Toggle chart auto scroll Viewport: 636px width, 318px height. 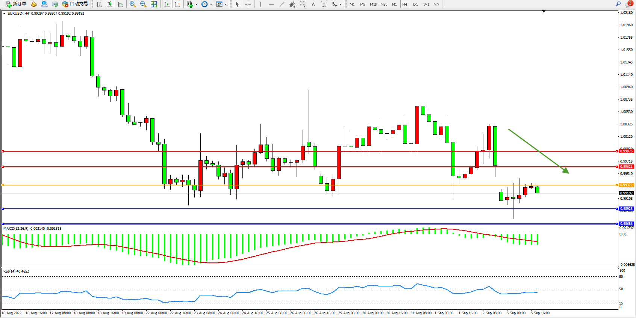click(x=167, y=4)
